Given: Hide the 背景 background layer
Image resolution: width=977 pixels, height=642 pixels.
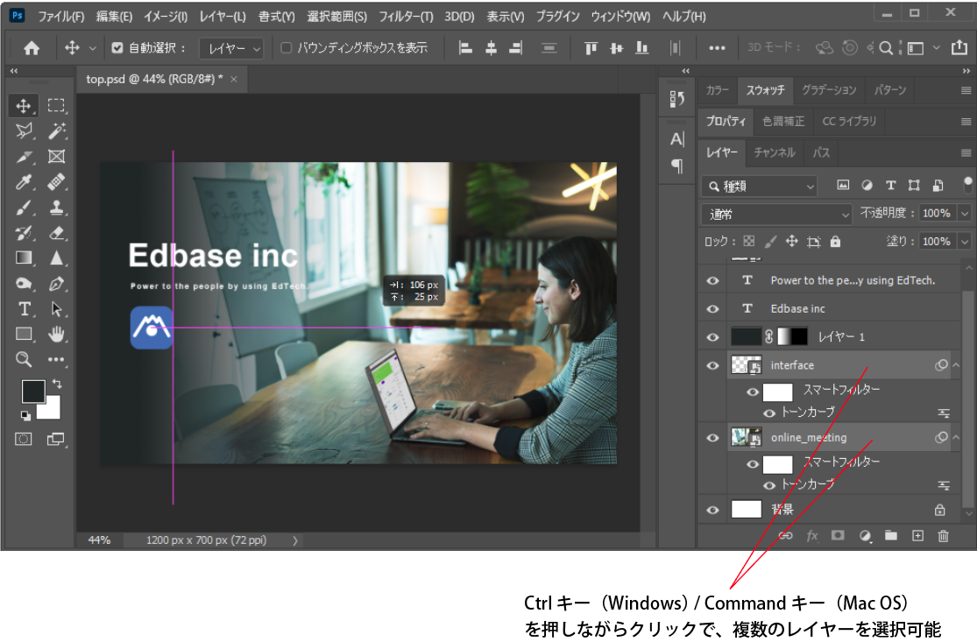Looking at the screenshot, I should pyautogui.click(x=712, y=510).
